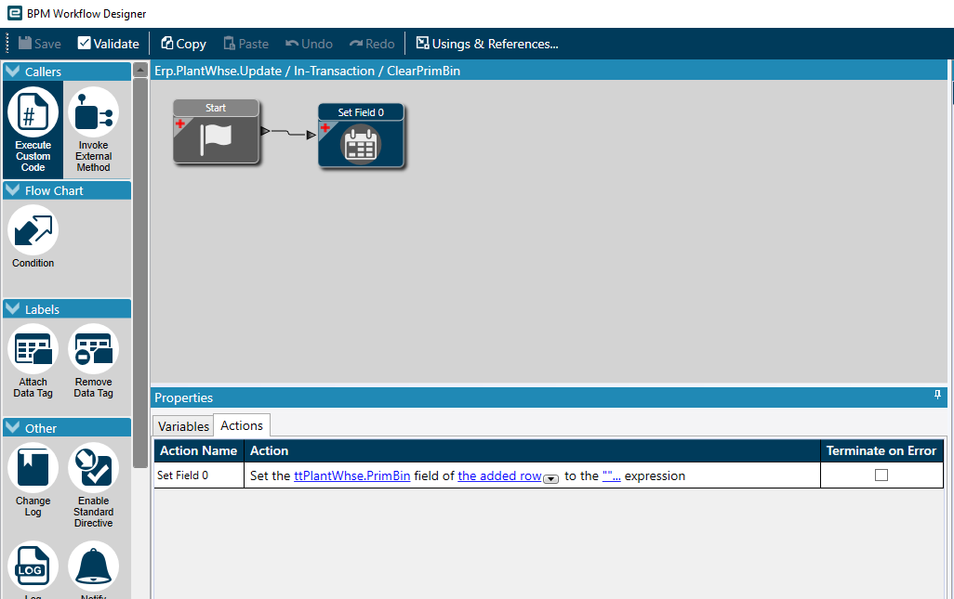Collapse the Flow Chart section
This screenshot has height=599, width=954.
[x=12, y=190]
